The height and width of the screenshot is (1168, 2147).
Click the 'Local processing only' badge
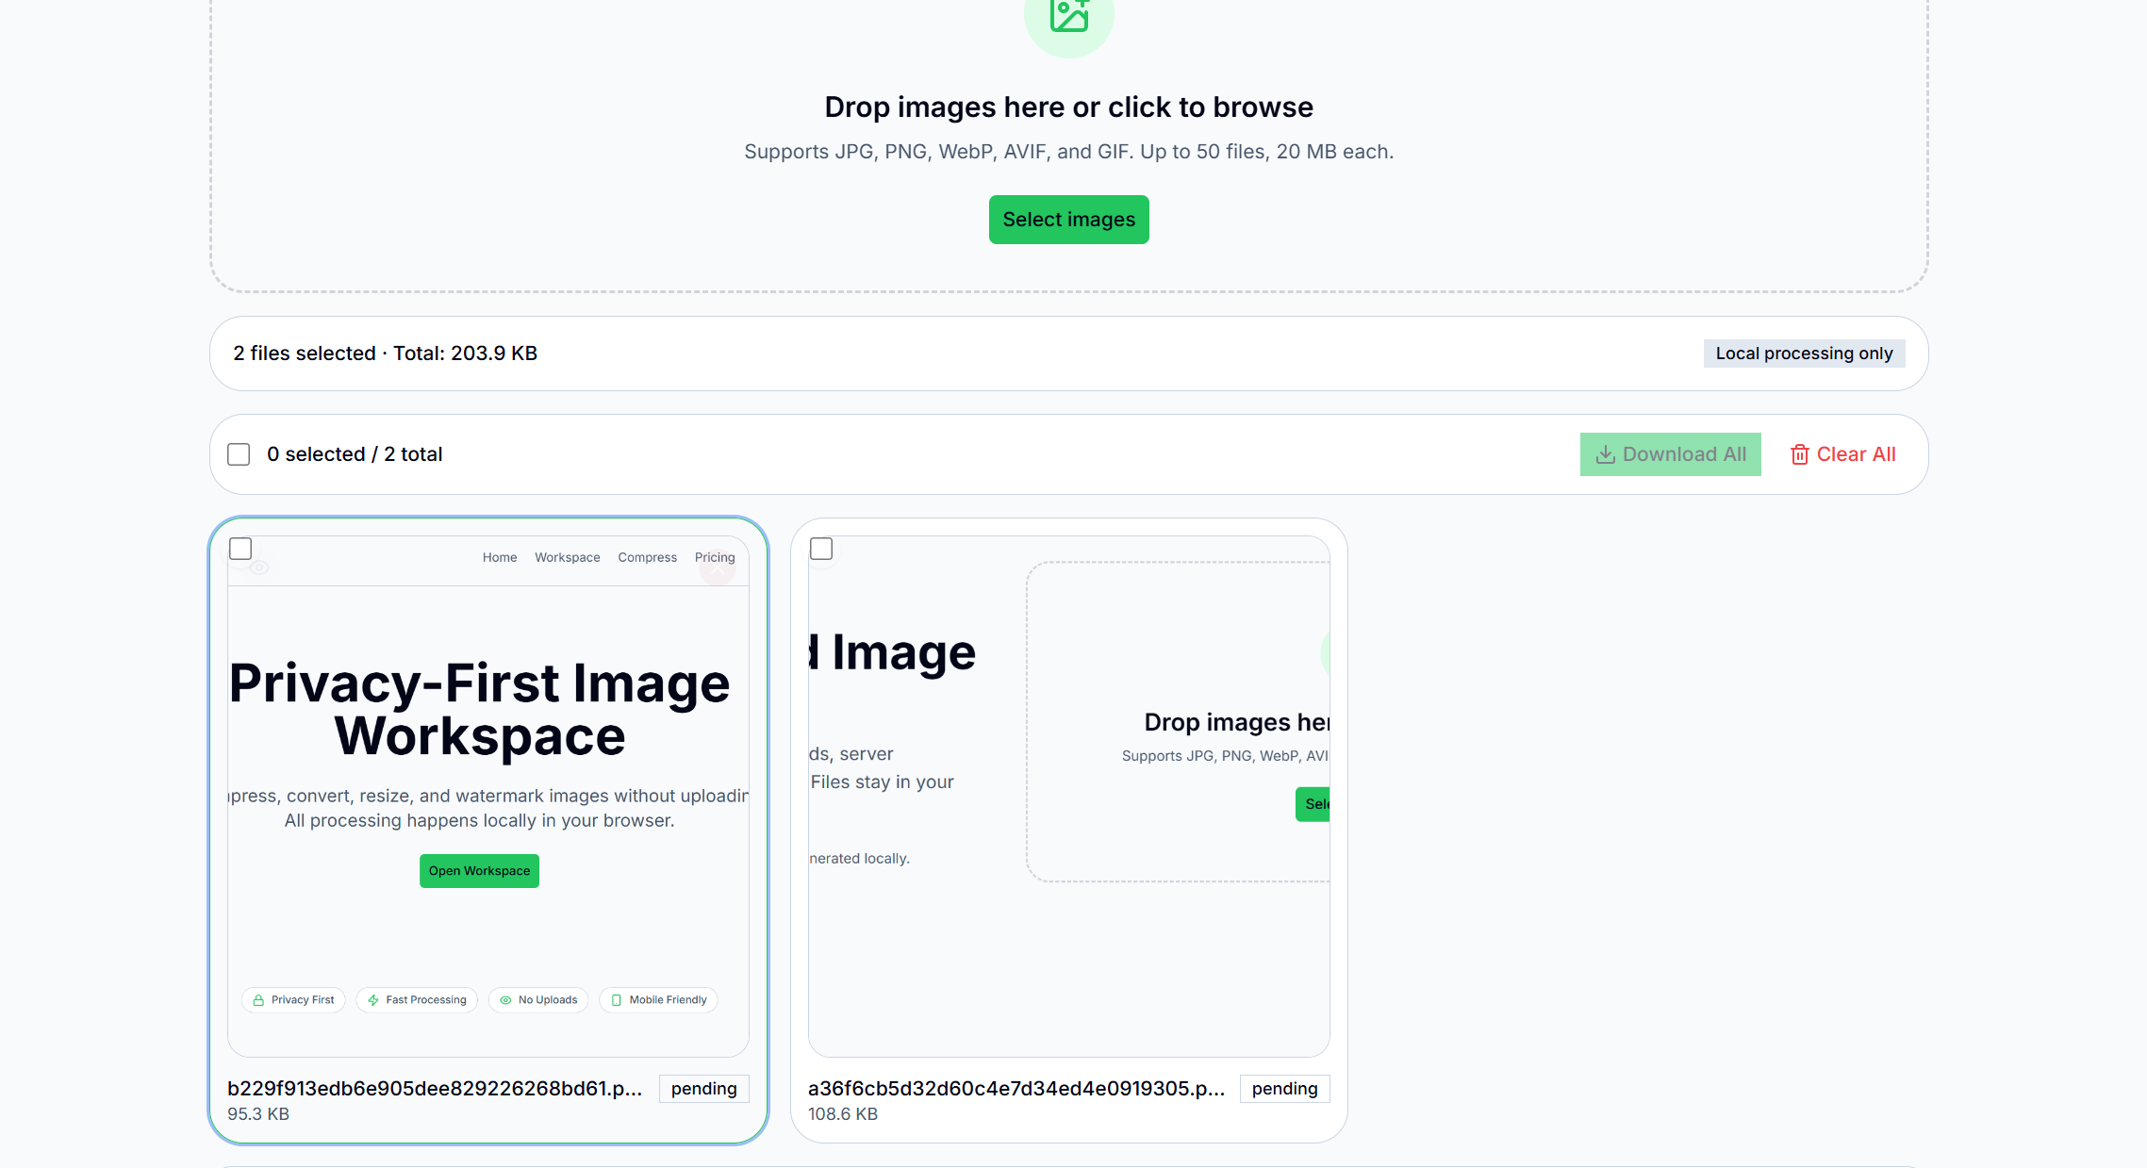pos(1804,354)
